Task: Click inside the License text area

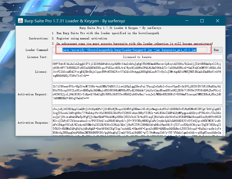Action: [x=137, y=71]
